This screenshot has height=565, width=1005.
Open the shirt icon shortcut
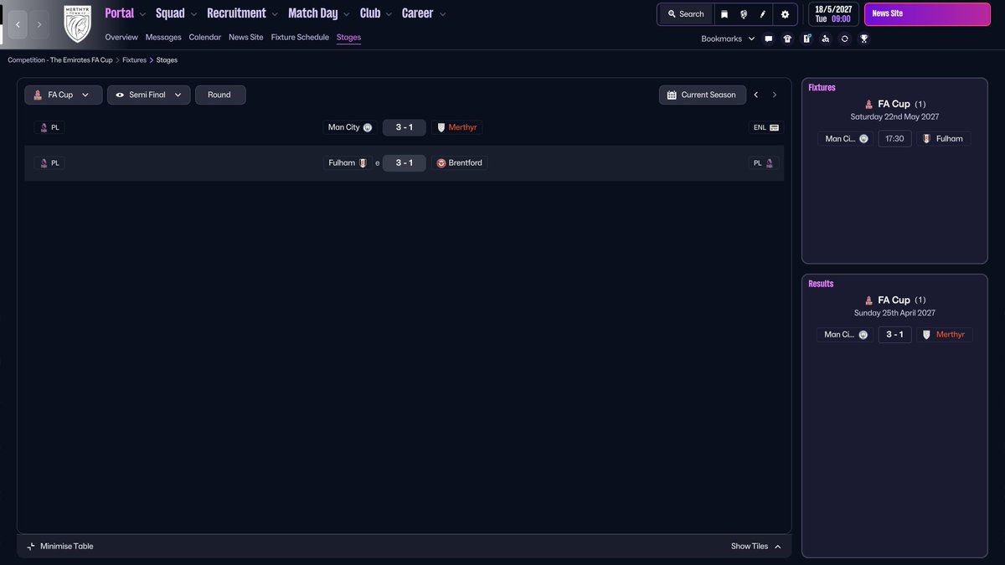[787, 39]
